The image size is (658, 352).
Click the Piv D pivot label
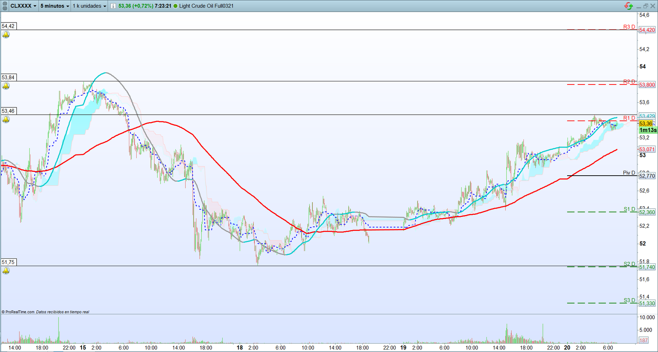coord(629,173)
